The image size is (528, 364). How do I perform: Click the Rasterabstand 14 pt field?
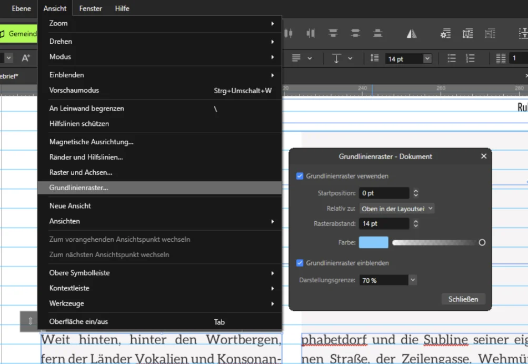point(384,223)
